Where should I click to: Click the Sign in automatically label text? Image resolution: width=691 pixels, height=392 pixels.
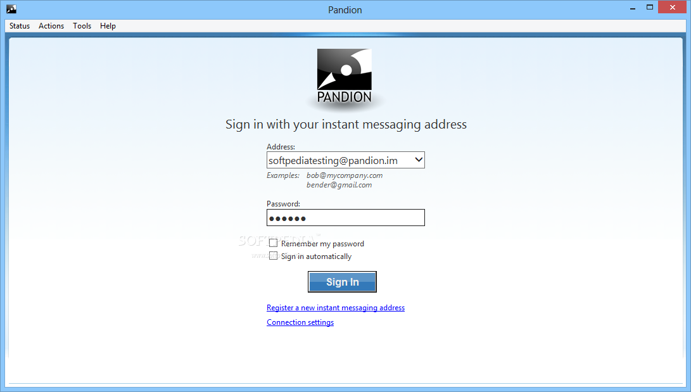317,256
